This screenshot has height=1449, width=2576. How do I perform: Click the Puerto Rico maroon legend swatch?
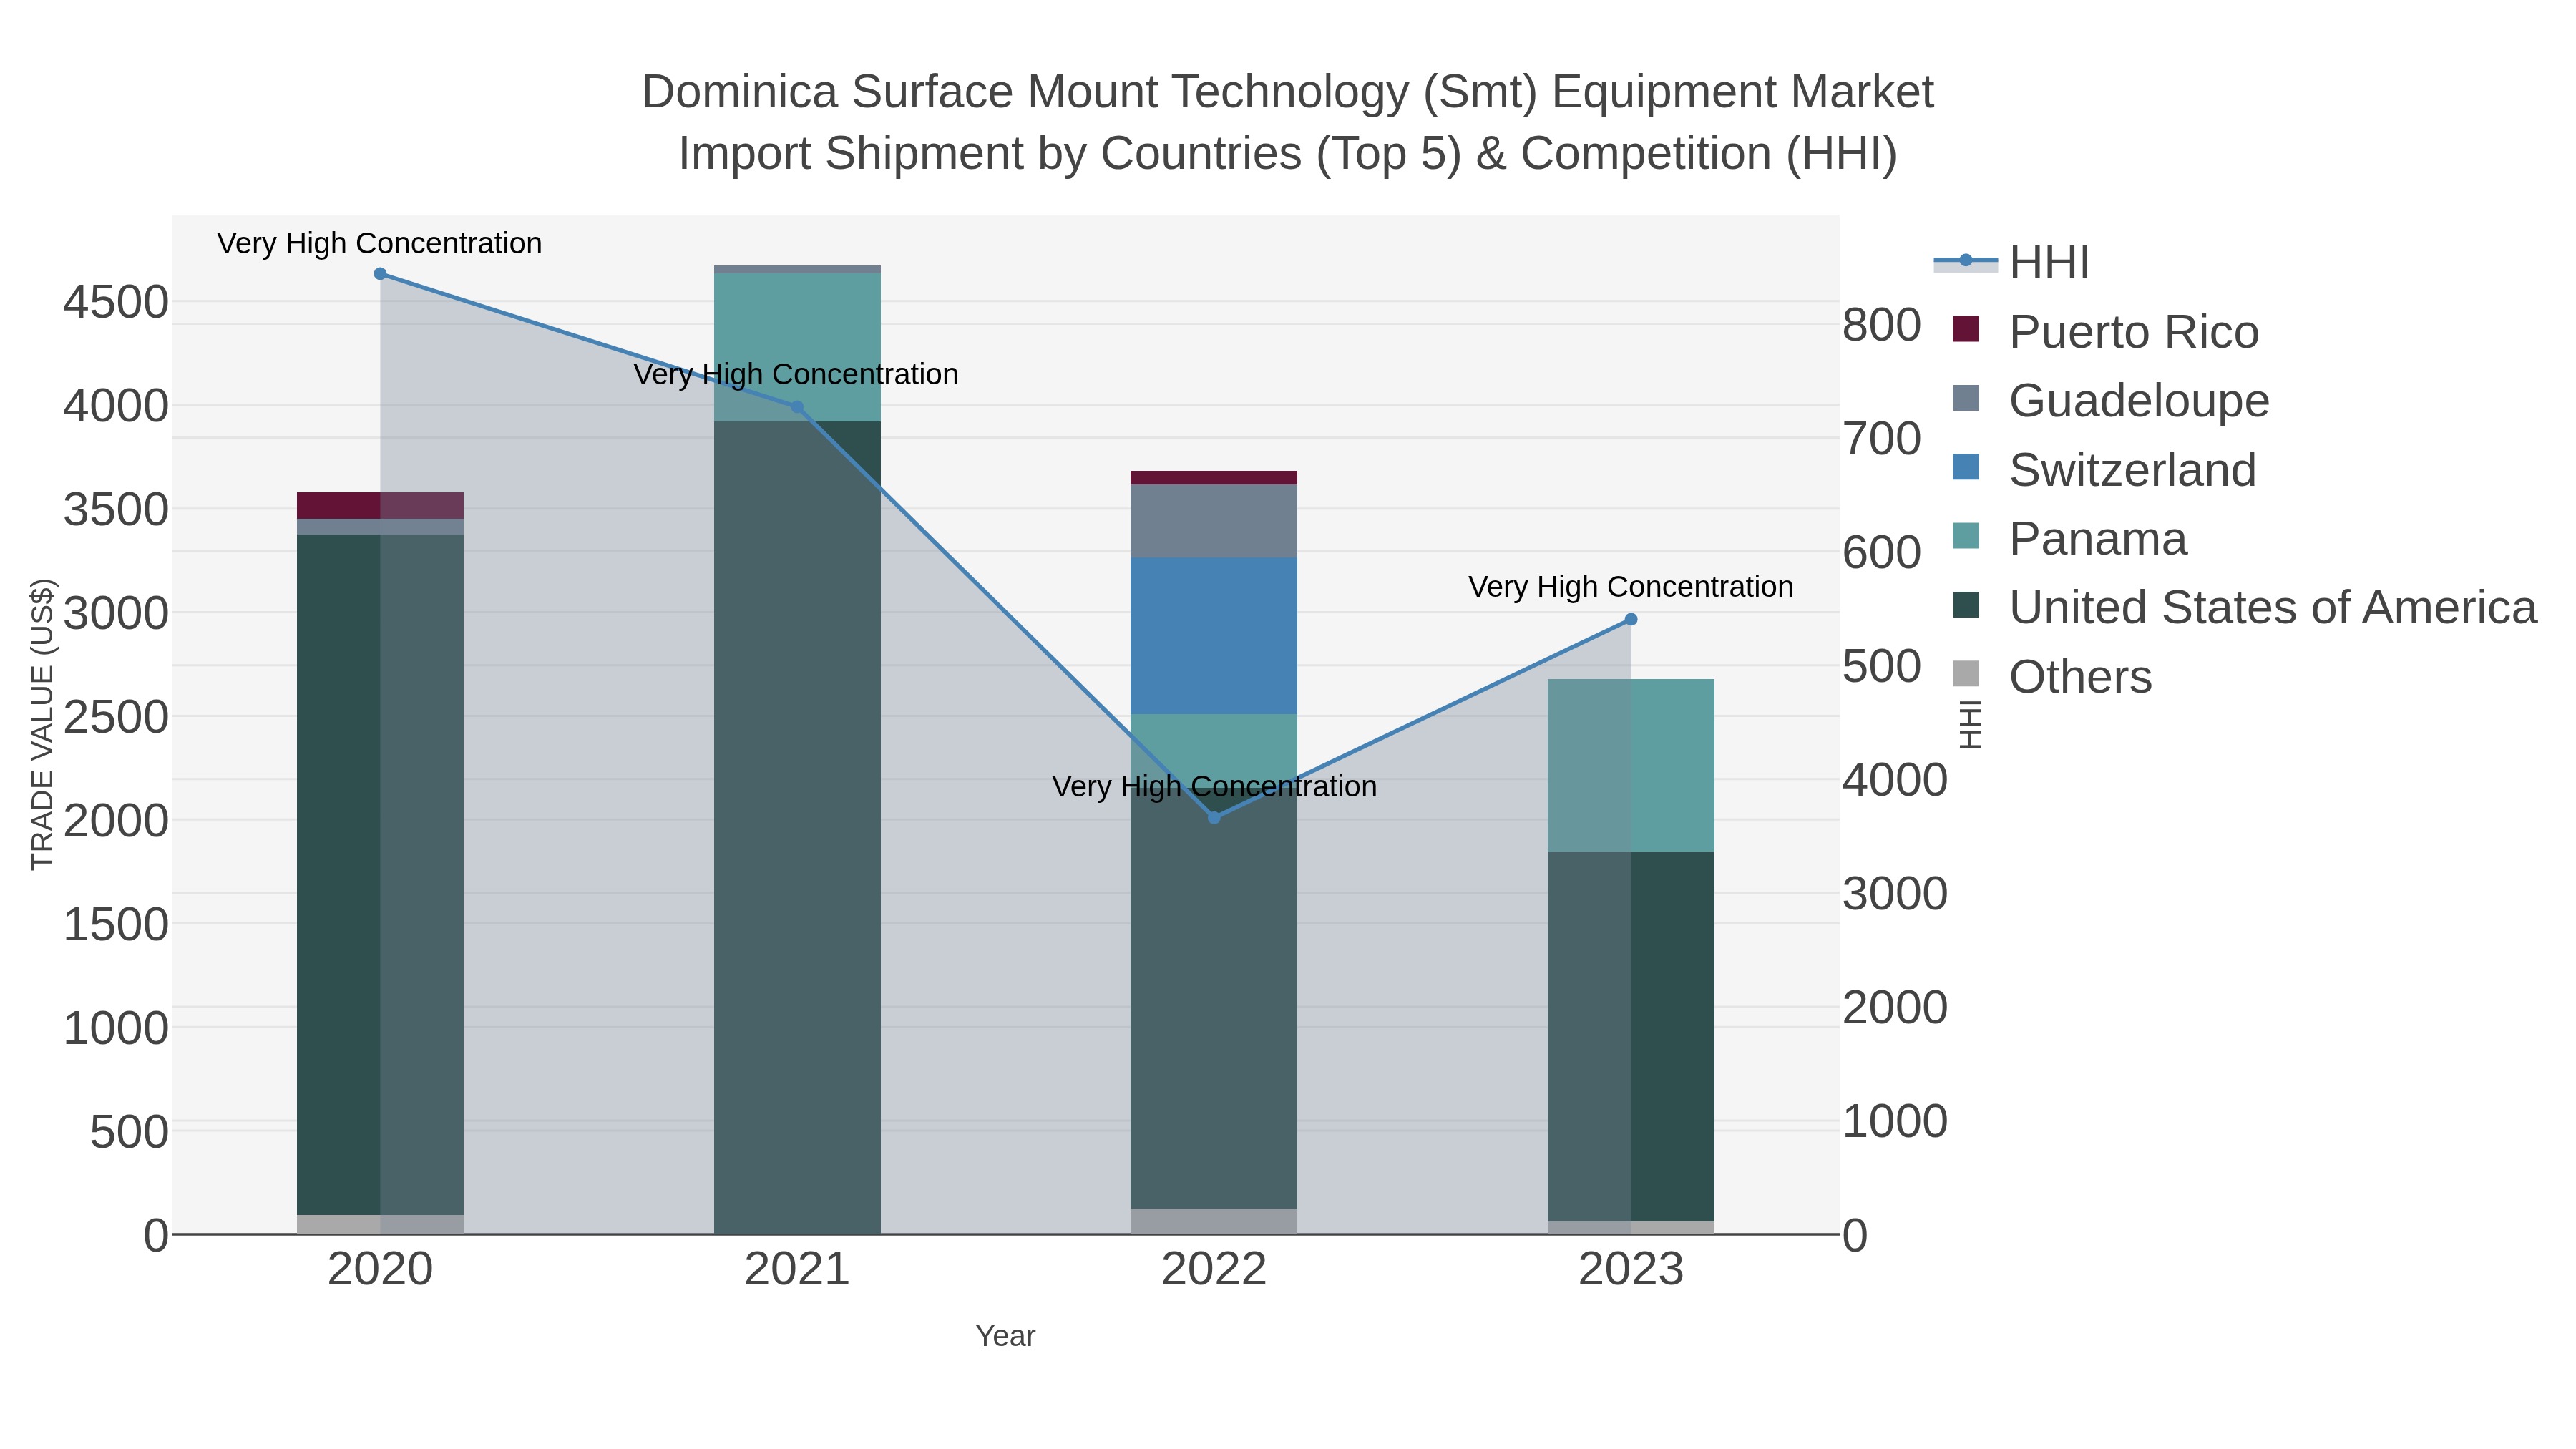coord(1966,329)
